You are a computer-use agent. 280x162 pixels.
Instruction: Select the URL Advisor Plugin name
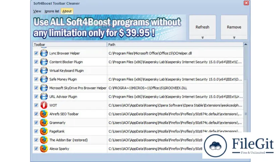click(x=63, y=96)
